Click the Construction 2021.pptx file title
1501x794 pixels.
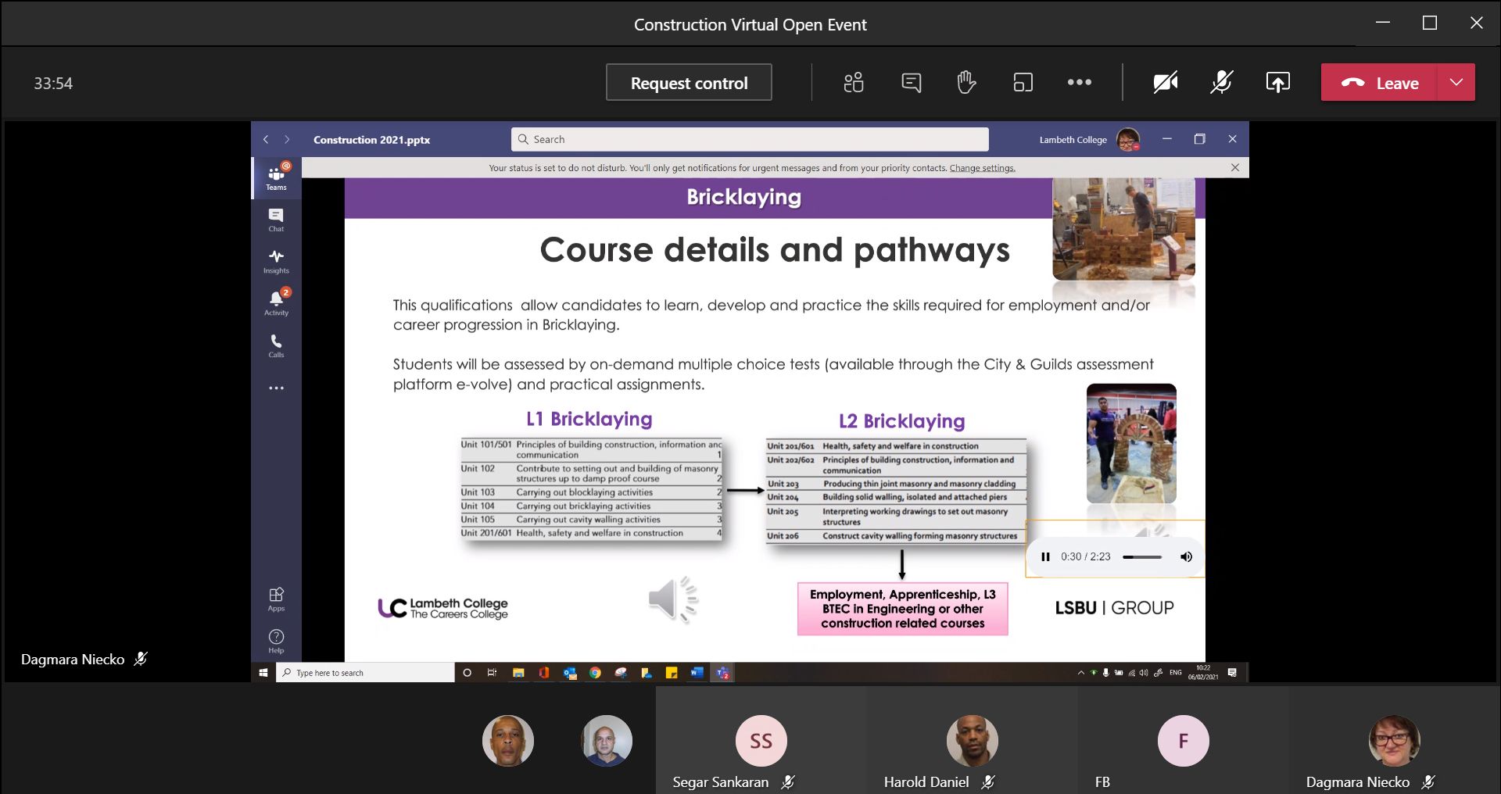371,140
